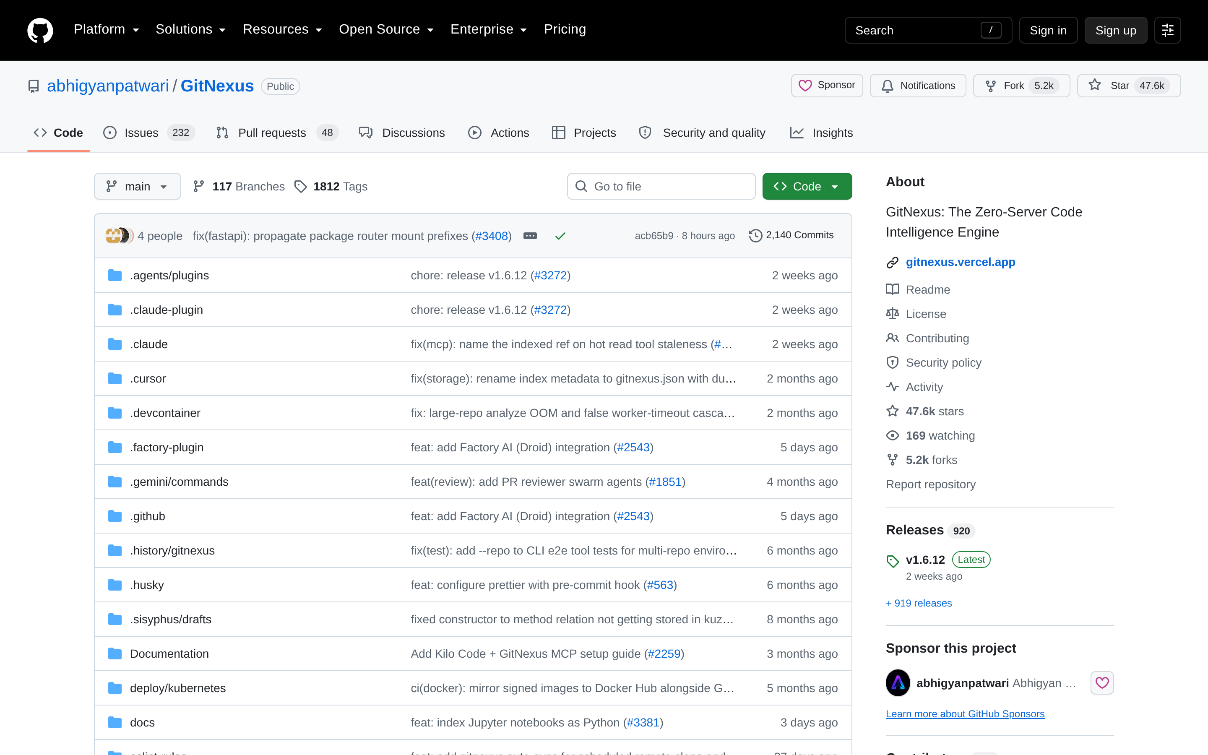Screen dimensions: 1208x755
Task: Open the deploy/kubernetes folder
Action: (178, 688)
